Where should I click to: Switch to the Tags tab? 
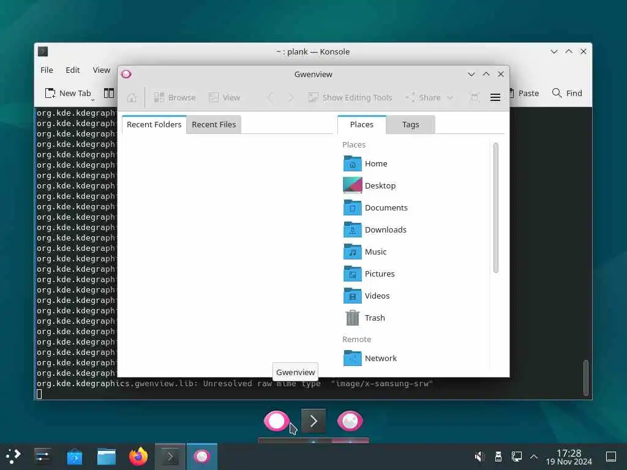click(411, 124)
